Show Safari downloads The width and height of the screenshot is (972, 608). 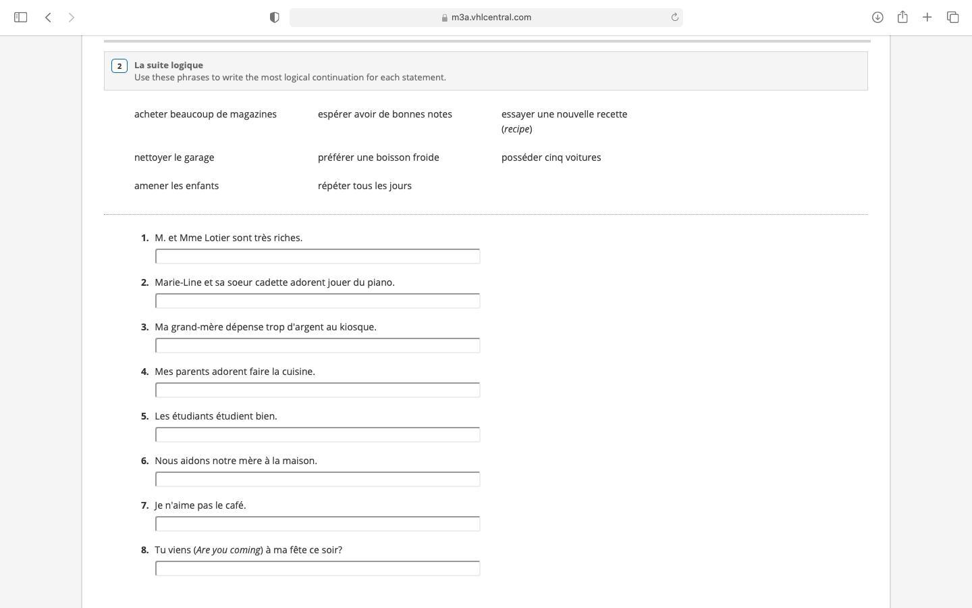[878, 18]
